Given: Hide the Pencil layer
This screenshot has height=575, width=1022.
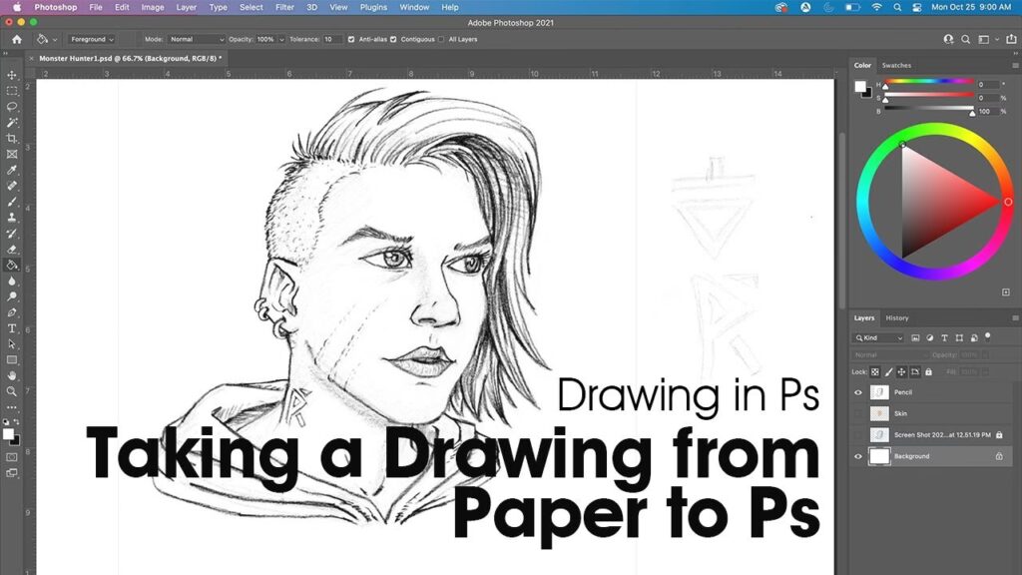Looking at the screenshot, I should 857,392.
